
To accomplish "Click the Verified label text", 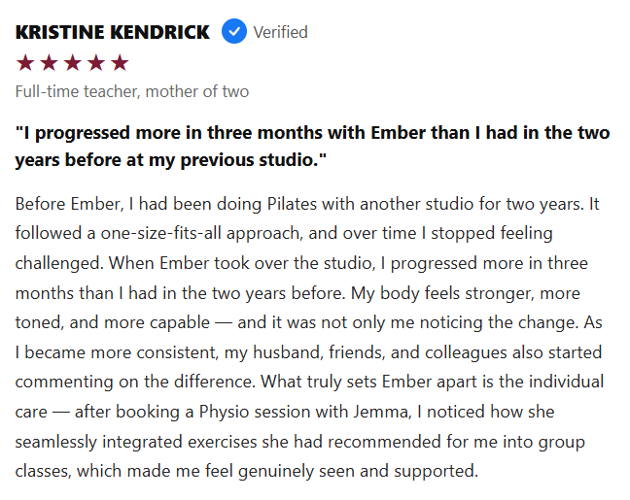I will (x=280, y=32).
